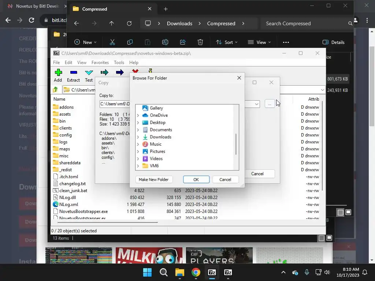Viewport: 375px width, 281px height.
Task: Click the Delete trash icon in File Explorer
Action: [x=200, y=42]
